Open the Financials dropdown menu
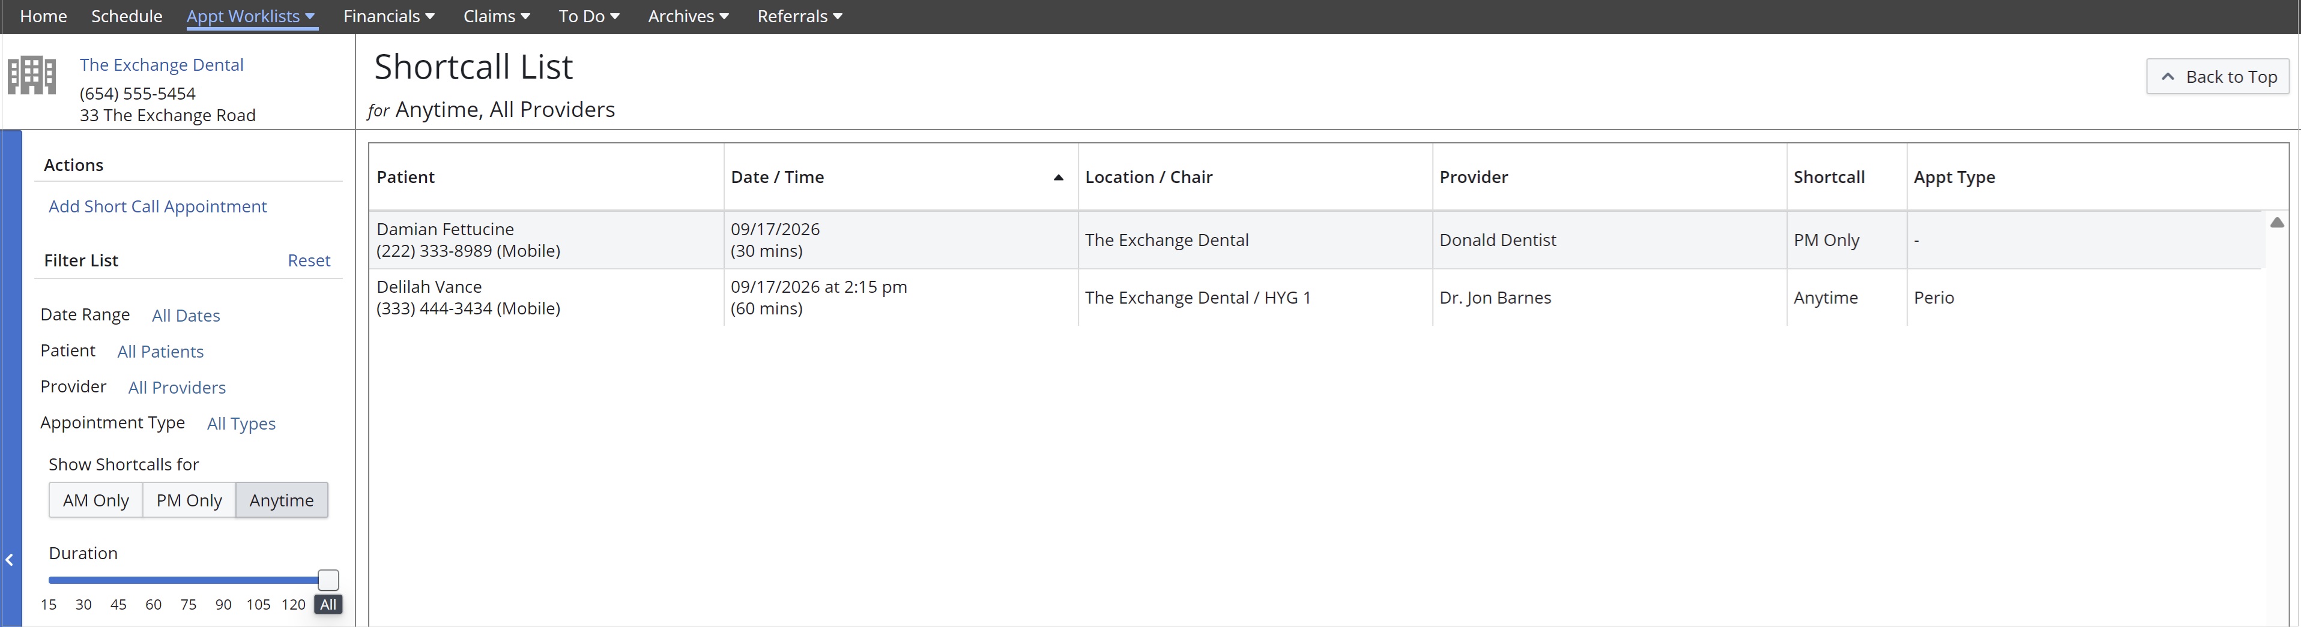The width and height of the screenshot is (2301, 627). click(x=389, y=16)
